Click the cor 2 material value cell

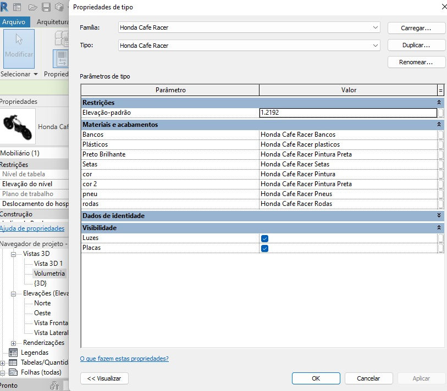349,183
